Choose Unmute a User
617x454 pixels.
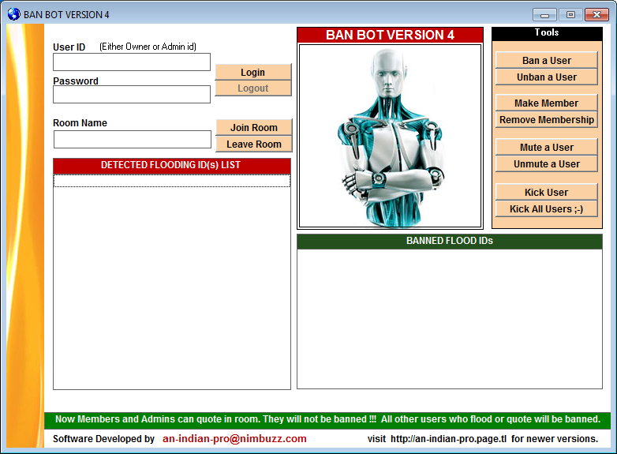547,163
